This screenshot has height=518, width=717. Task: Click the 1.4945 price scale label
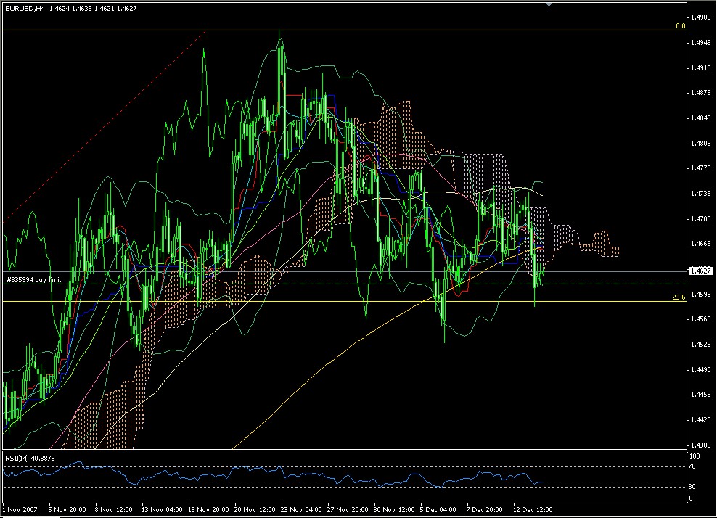[700, 43]
